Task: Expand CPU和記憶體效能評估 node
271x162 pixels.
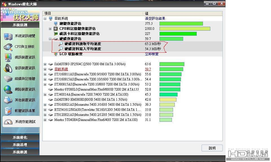Action: pyautogui.click(x=50, y=29)
